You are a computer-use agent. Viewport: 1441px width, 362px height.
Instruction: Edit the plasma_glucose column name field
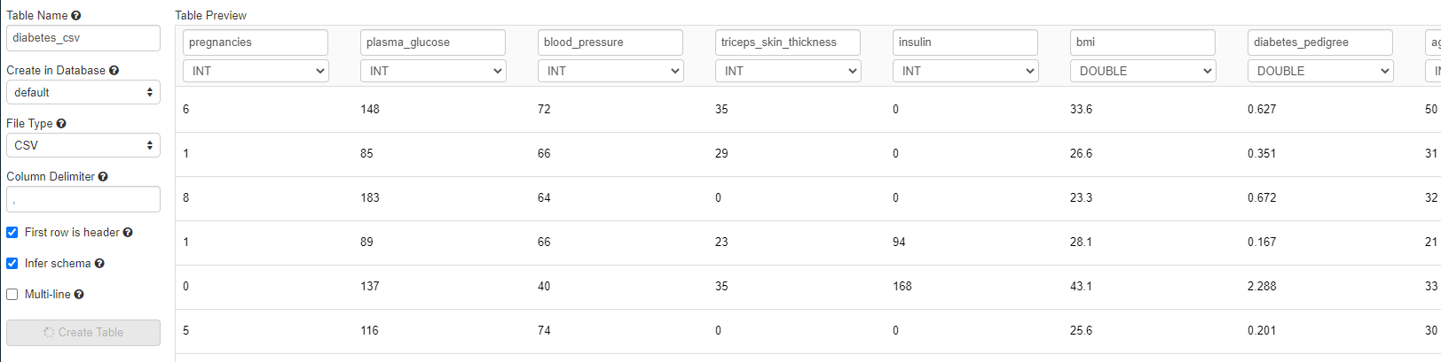433,42
